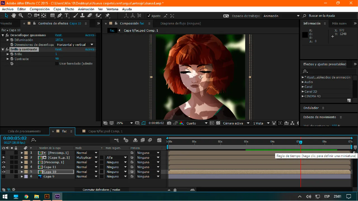Select the Pan Behind anchor tool
The height and width of the screenshot is (201, 358).
click(x=44, y=16)
